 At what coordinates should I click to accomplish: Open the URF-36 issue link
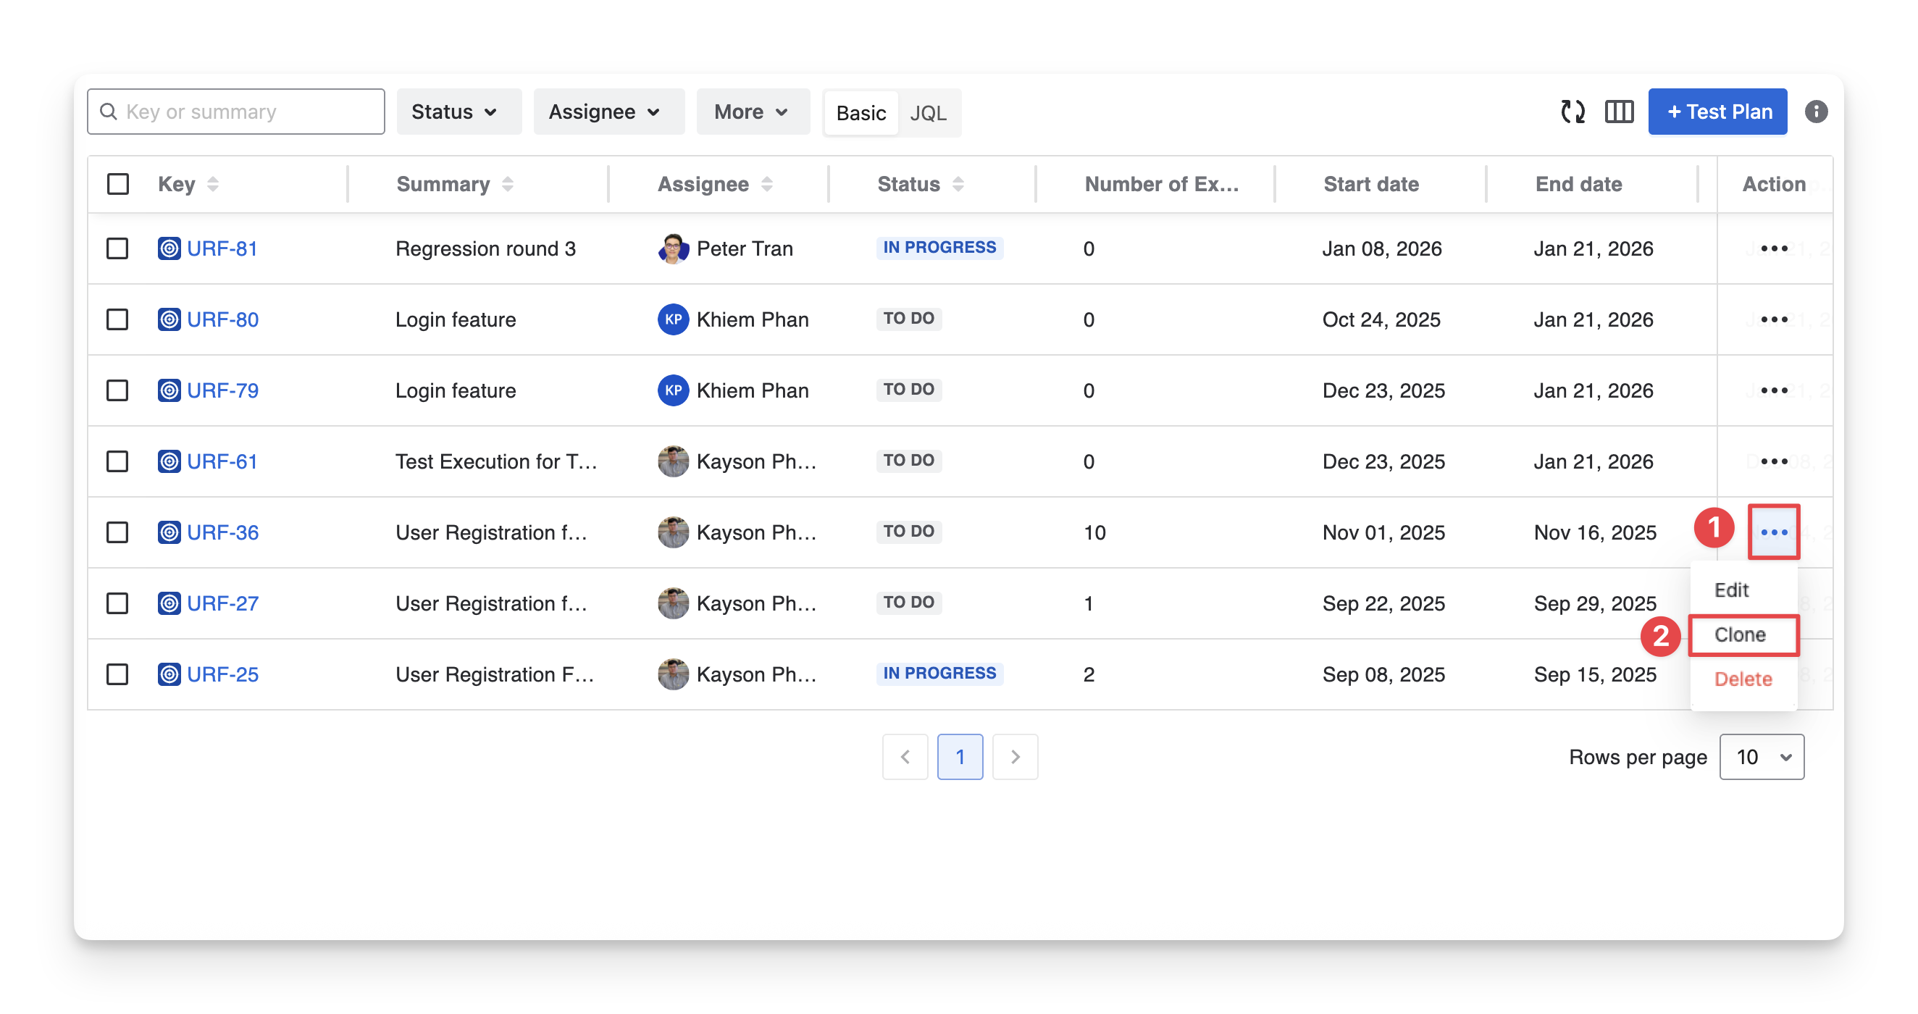coord(222,532)
